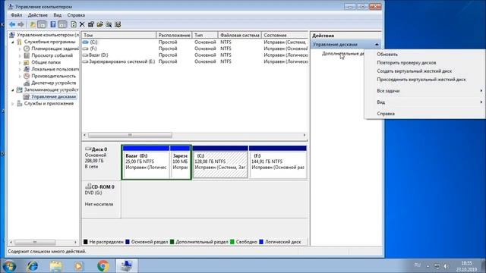Select the Shared Folders (Общие папки) icon
The image size is (486, 273).
click(x=27, y=62)
